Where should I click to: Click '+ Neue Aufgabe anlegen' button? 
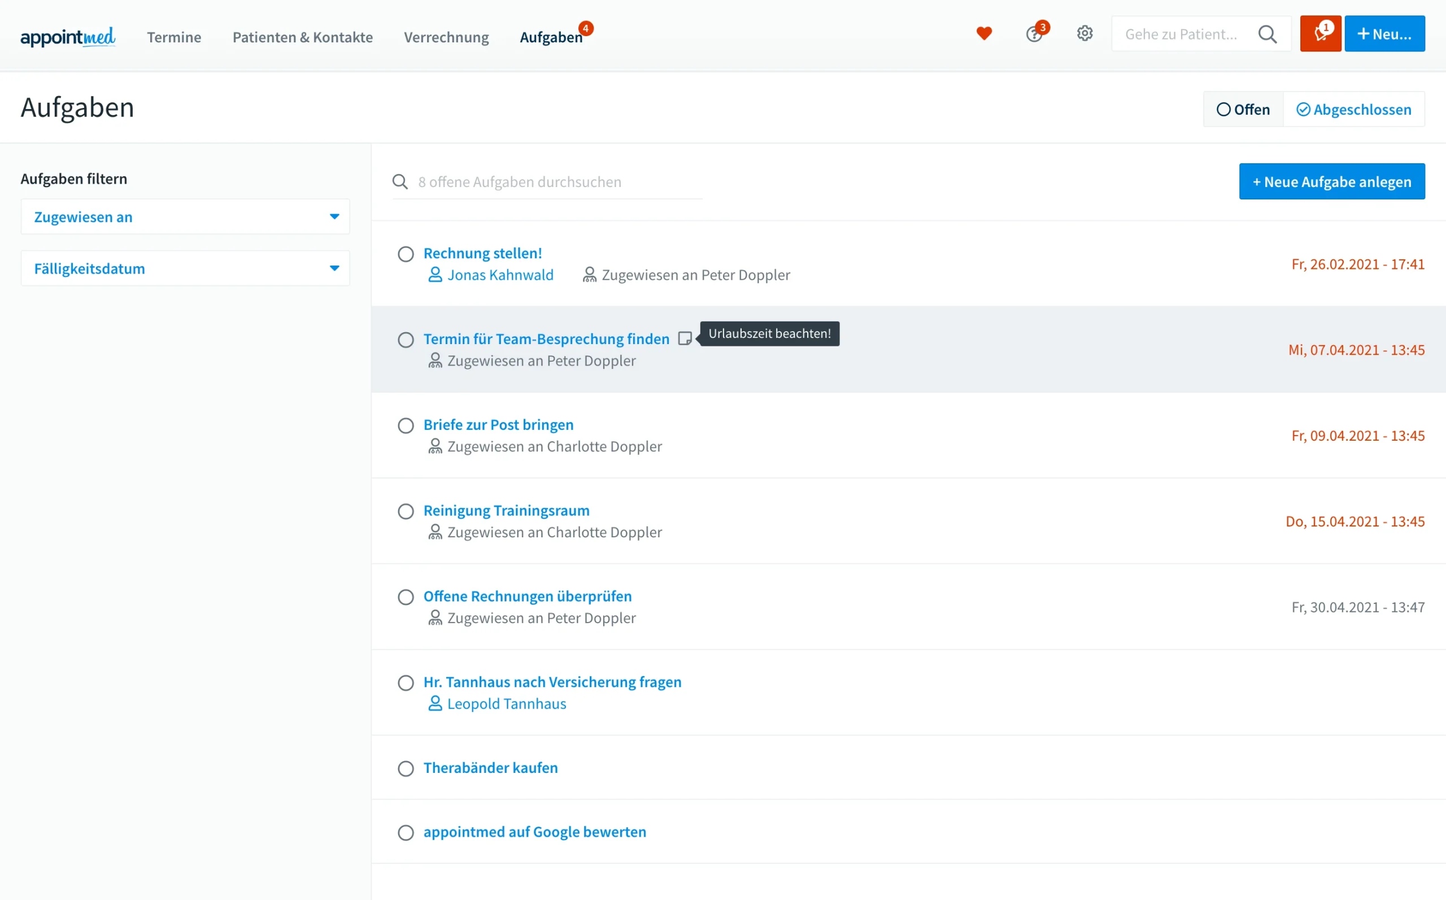pos(1331,181)
